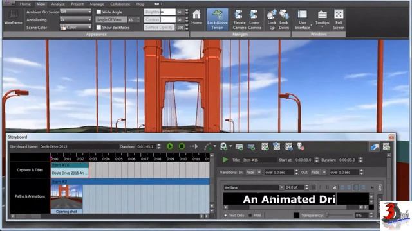The image size is (412, 231).
Task: Click the underline formatting button
Action: (327, 187)
